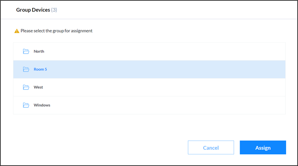The width and height of the screenshot is (298, 166).
Task: Click the 'Please select the group' message
Action: click(56, 31)
